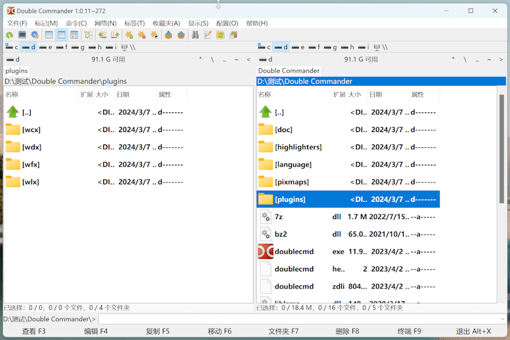Switch to thumbnails view icon

pyautogui.click(x=74, y=35)
